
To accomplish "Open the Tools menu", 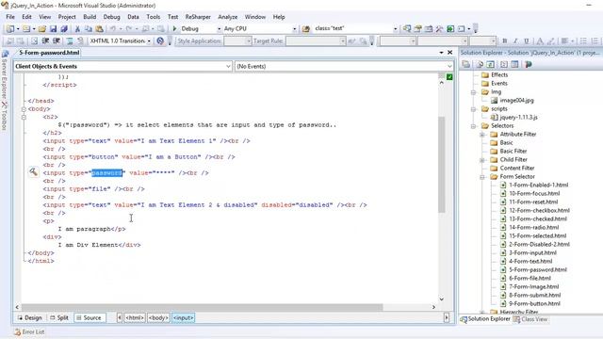I will coord(153,17).
